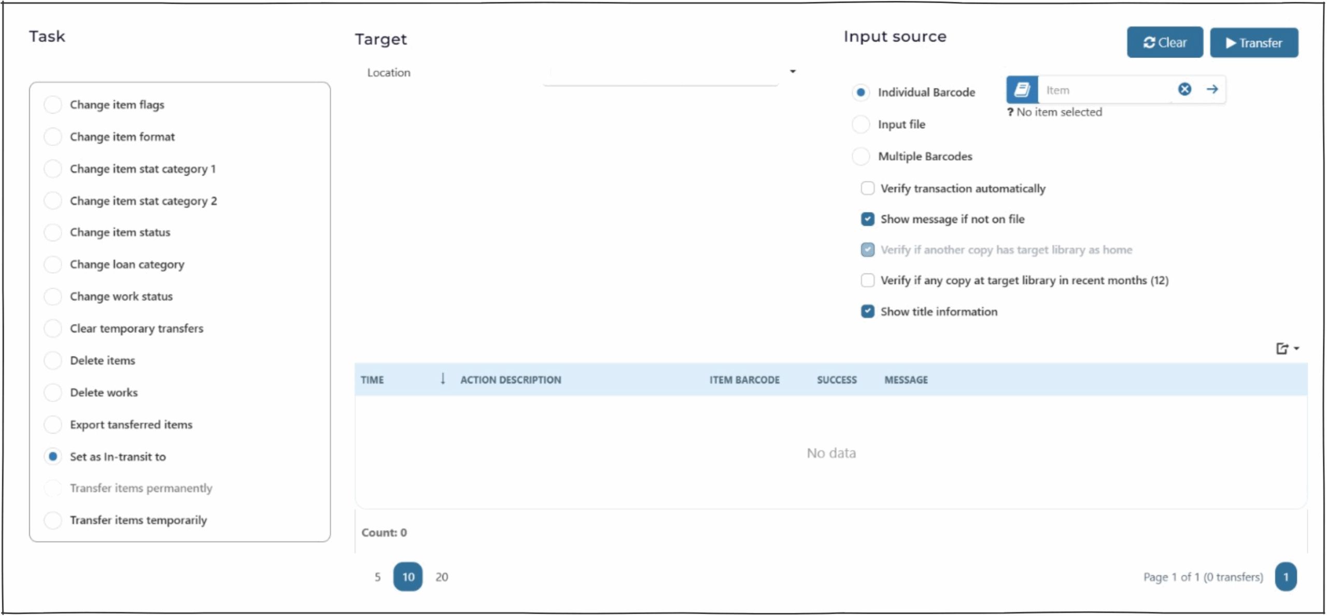Choose Multiple Barcodes input source
This screenshot has width=1327, height=616.
coord(860,156)
